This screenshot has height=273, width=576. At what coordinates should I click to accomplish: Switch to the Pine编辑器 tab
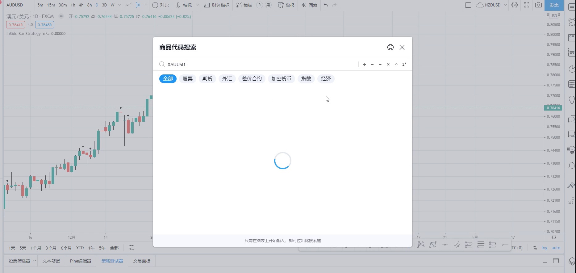(x=81, y=261)
